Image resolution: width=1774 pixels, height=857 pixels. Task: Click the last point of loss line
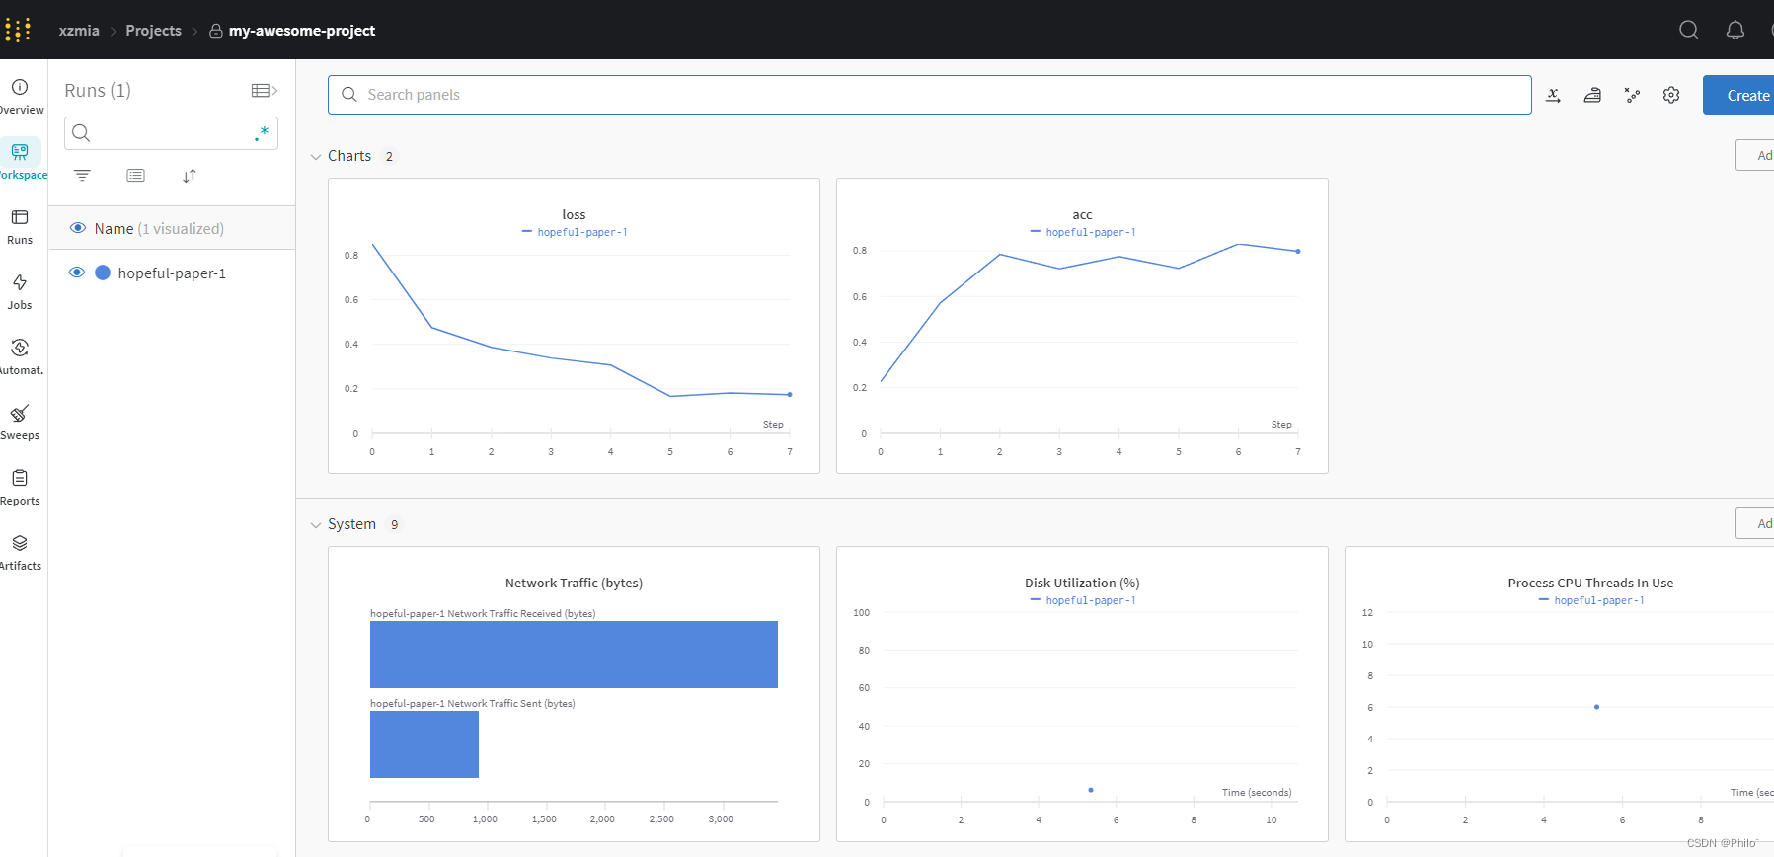click(790, 395)
